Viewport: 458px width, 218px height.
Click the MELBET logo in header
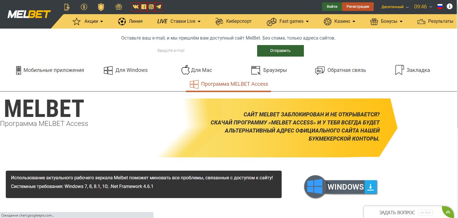(29, 14)
